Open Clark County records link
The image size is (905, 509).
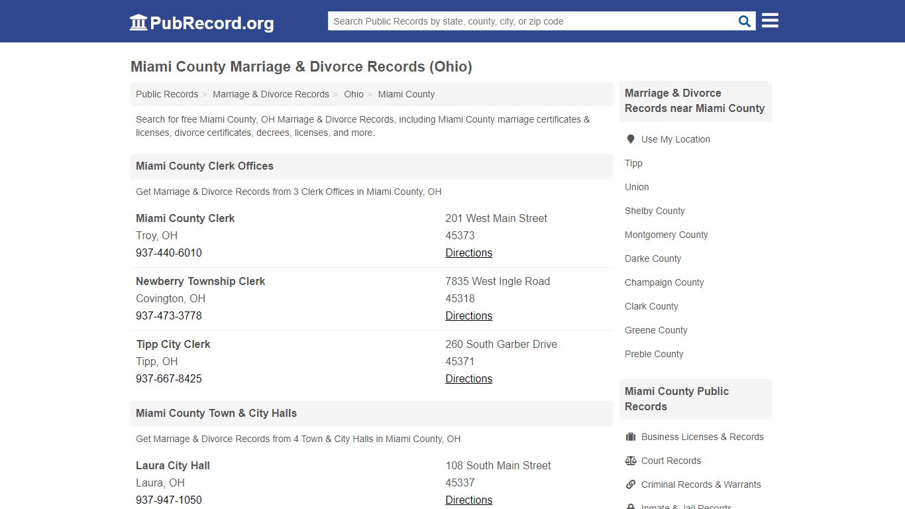(x=651, y=306)
